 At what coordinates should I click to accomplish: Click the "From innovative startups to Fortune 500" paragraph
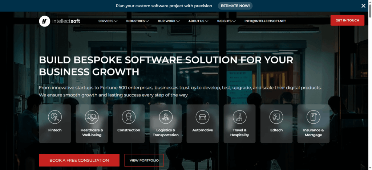point(180,91)
